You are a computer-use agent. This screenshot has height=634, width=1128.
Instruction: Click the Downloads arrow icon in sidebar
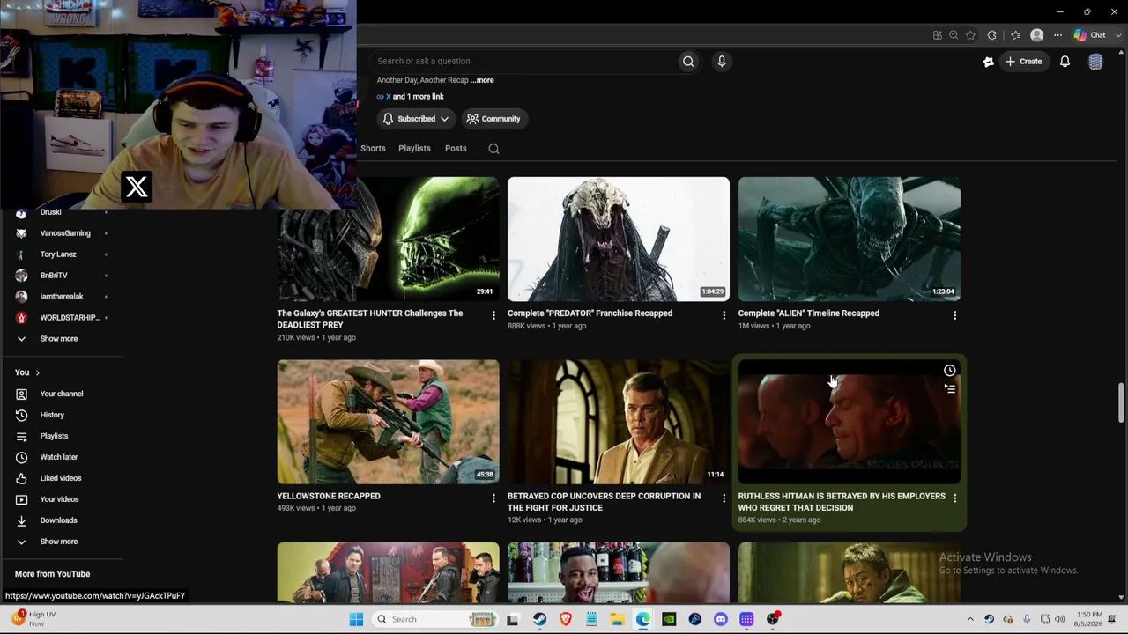21,520
